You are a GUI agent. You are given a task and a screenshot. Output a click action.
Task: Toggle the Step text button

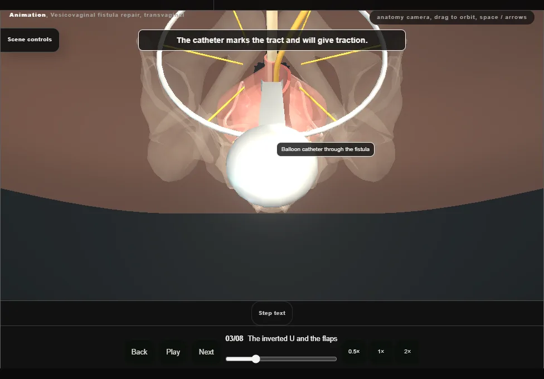click(x=272, y=313)
